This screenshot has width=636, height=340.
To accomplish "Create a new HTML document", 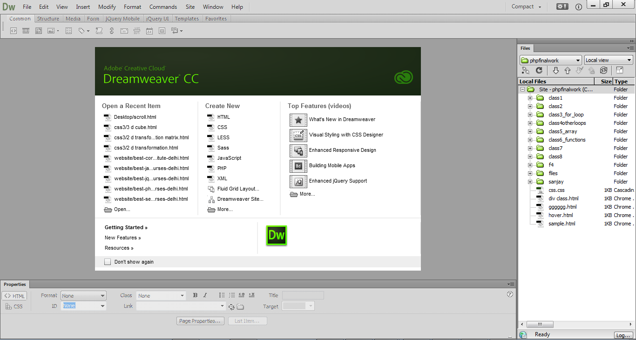I will pos(223,117).
